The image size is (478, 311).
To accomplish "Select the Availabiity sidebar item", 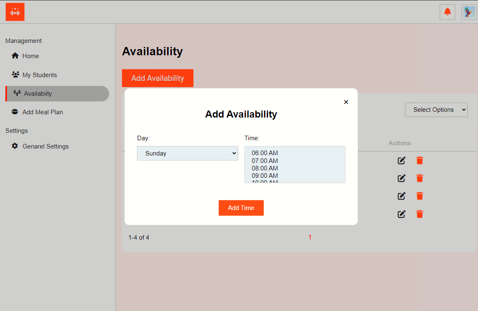I will (x=57, y=94).
